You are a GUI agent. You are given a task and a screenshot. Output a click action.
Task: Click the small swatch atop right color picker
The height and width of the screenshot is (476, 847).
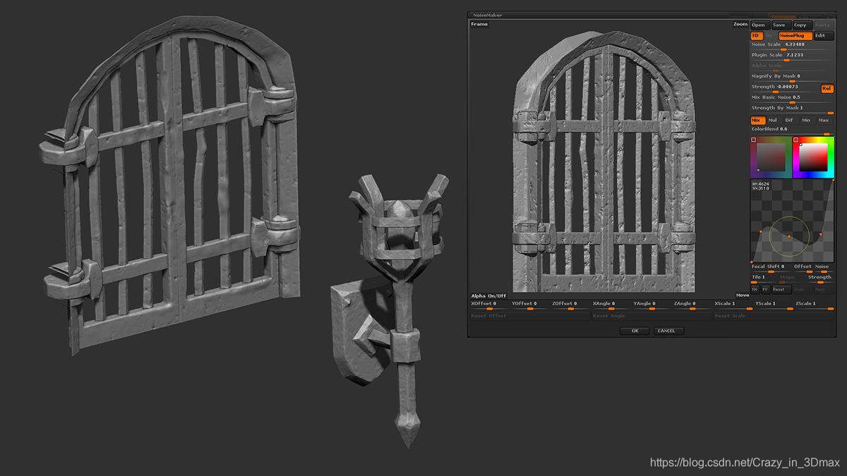coord(795,140)
